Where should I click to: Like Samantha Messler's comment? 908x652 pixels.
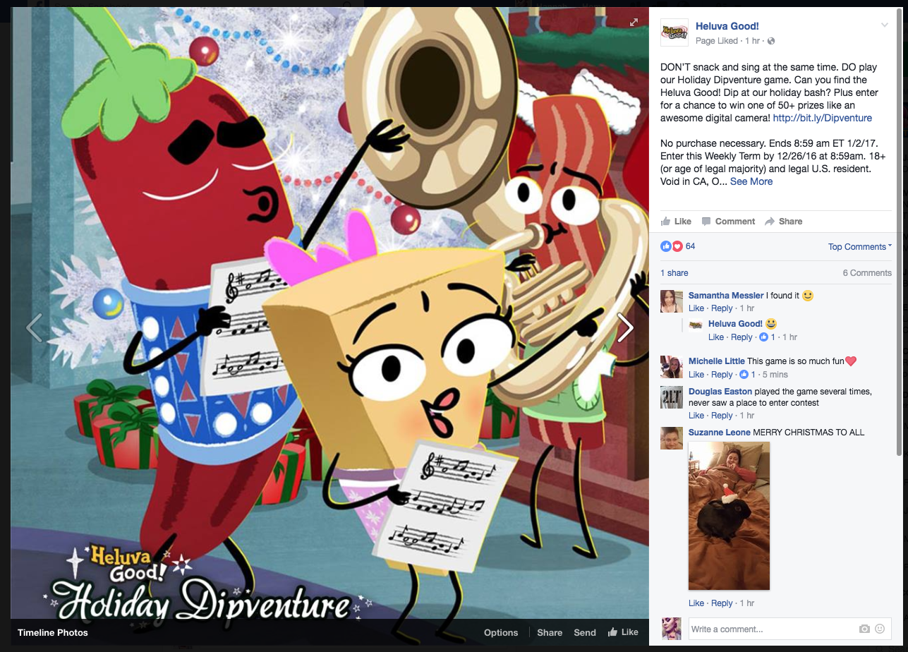click(x=696, y=308)
